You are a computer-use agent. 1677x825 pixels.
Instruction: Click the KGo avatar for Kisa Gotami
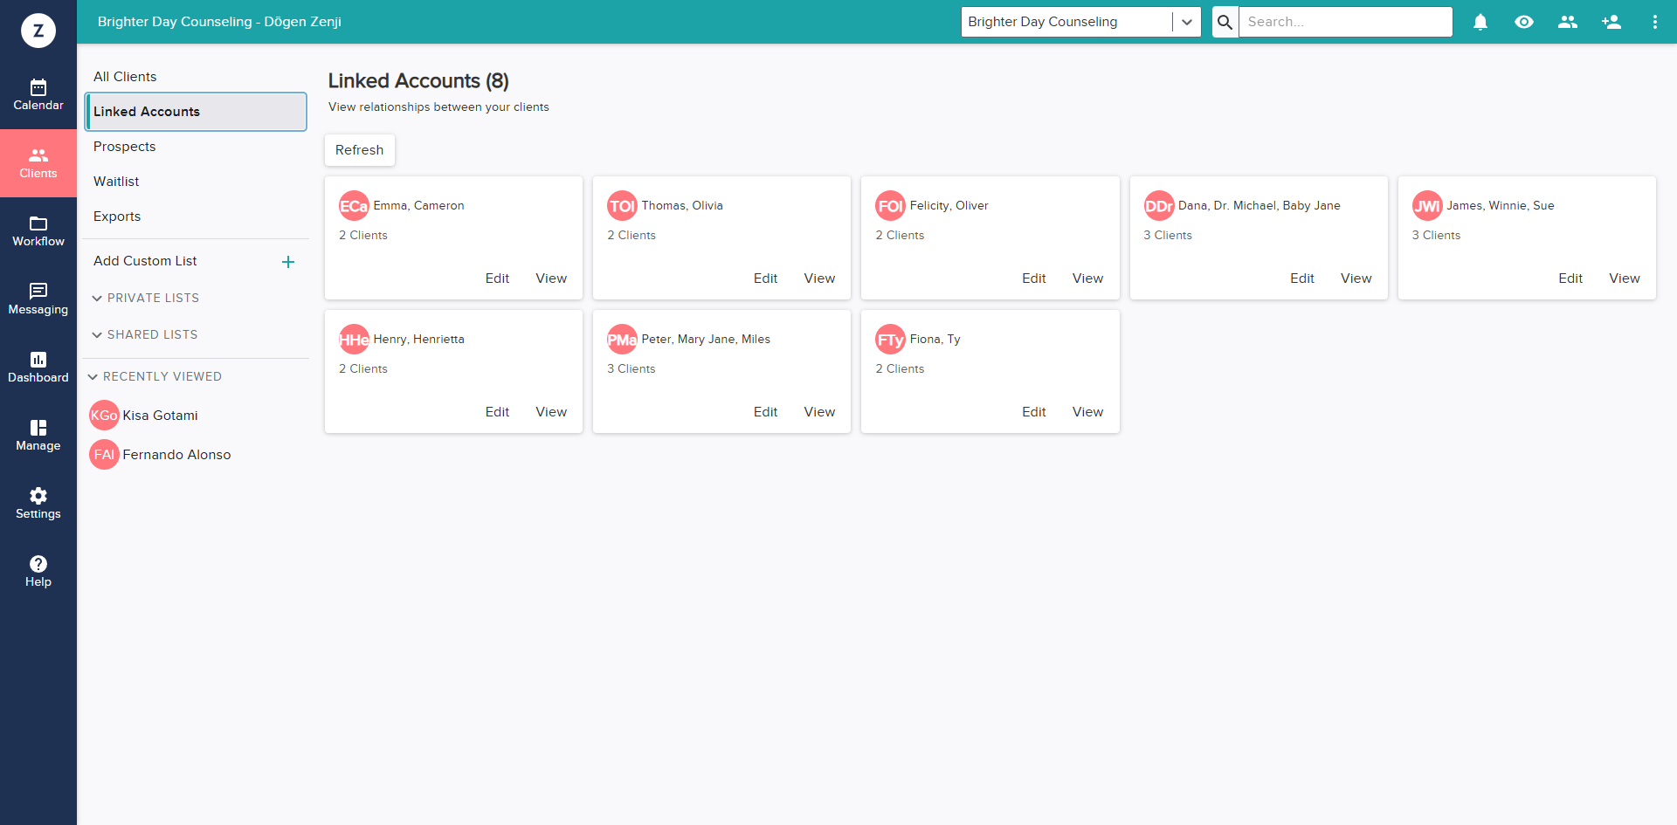[x=104, y=416]
